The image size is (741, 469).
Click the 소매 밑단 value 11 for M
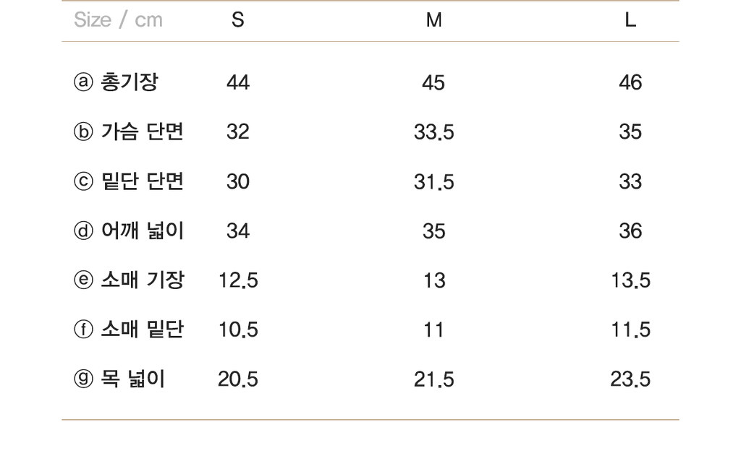point(434,330)
